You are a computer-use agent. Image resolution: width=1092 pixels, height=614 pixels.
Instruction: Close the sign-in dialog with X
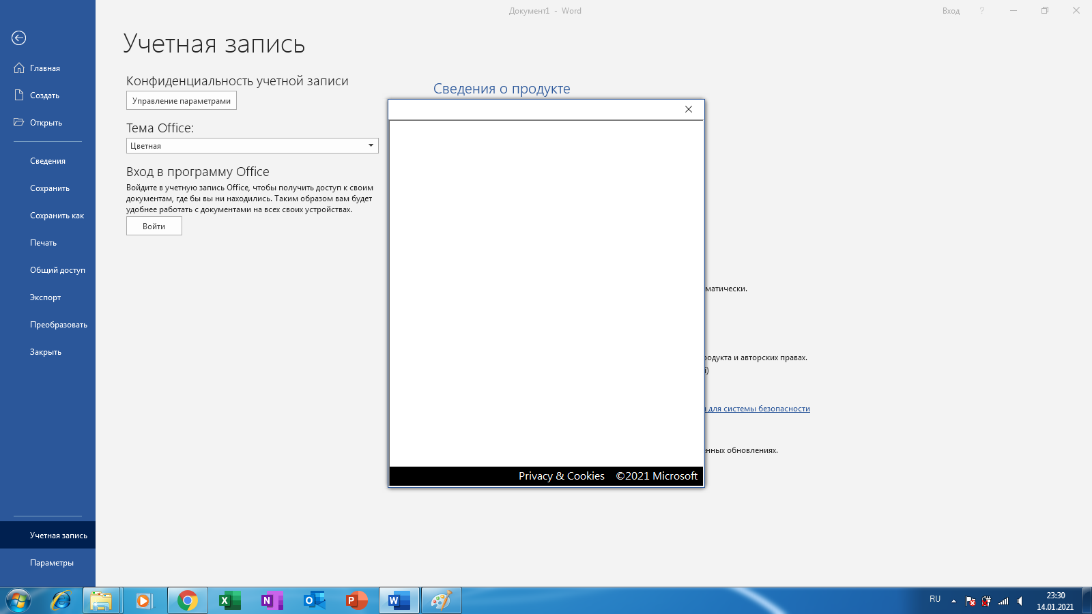[x=689, y=109]
